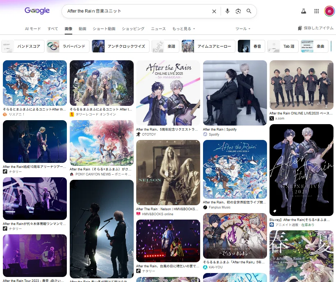Click the PONY CANYON NEWS favicon

[x=72, y=174]
